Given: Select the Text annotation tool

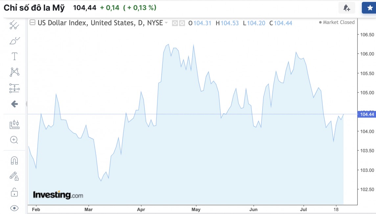Looking at the screenshot, I should click(x=14, y=56).
